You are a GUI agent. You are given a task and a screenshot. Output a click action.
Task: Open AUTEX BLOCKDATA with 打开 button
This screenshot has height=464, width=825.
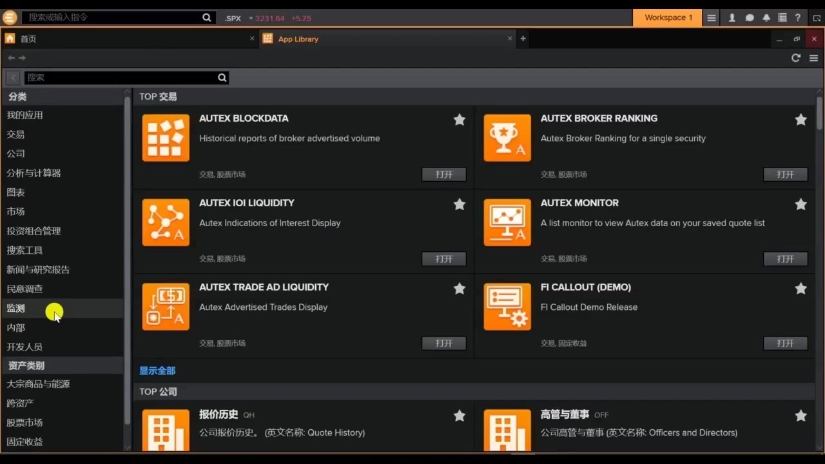pyautogui.click(x=444, y=174)
